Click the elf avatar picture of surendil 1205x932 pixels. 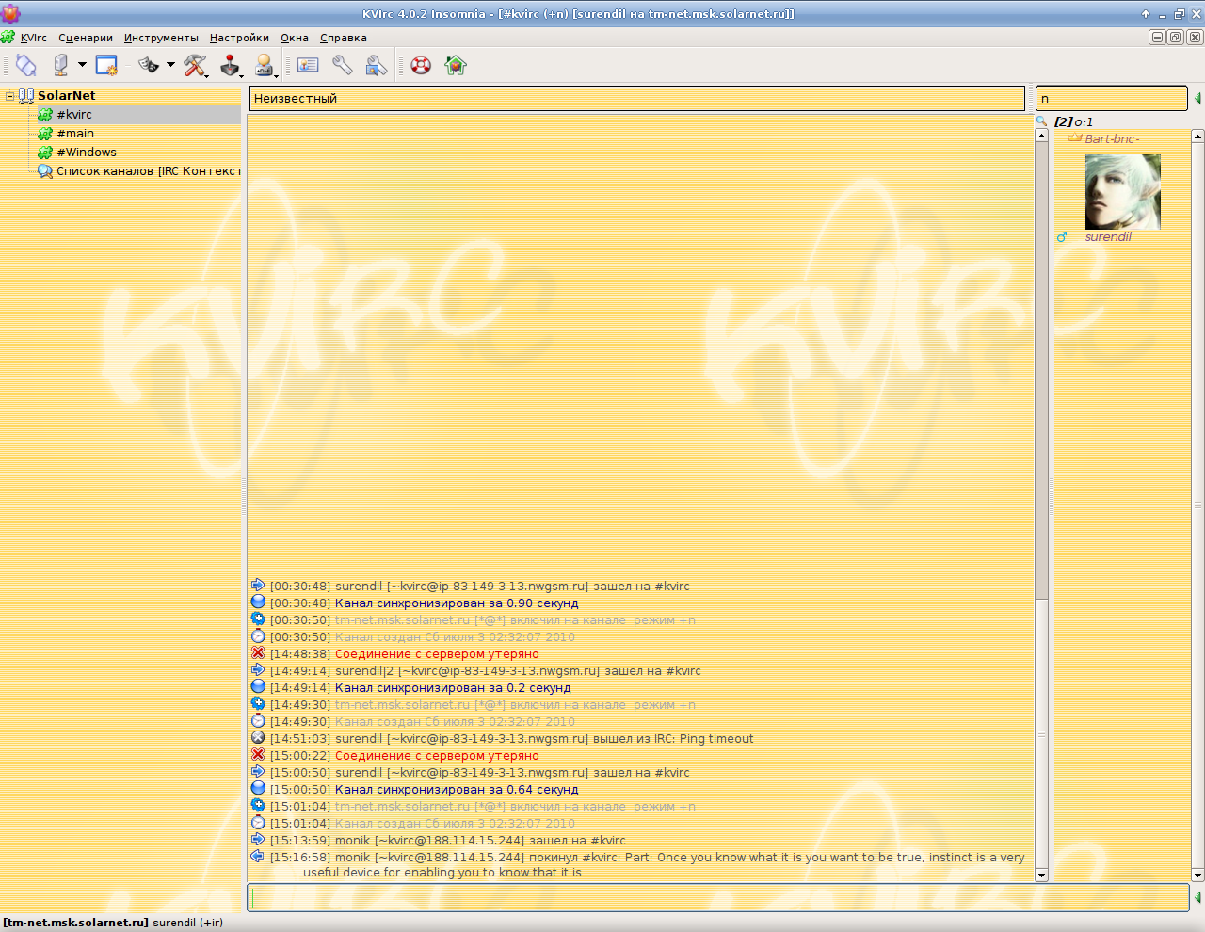1123,192
